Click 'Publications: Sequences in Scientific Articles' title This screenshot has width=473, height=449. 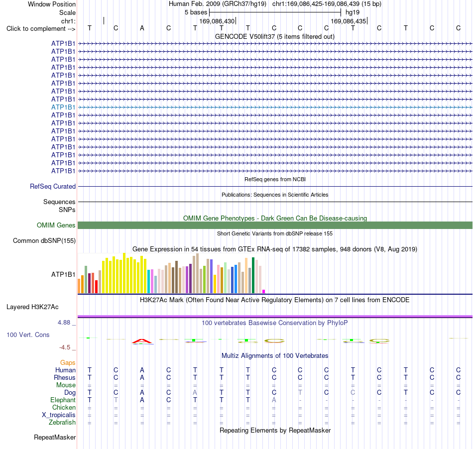[275, 195]
